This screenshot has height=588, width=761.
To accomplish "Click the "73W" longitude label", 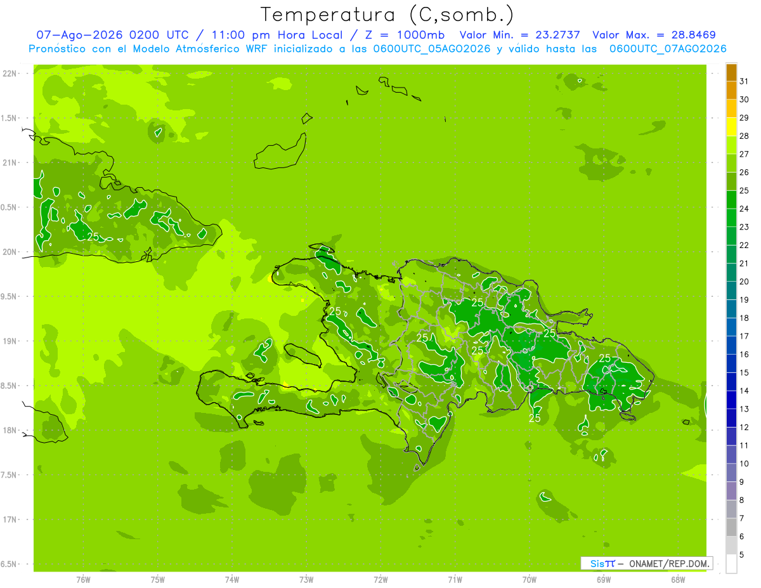I will (306, 579).
